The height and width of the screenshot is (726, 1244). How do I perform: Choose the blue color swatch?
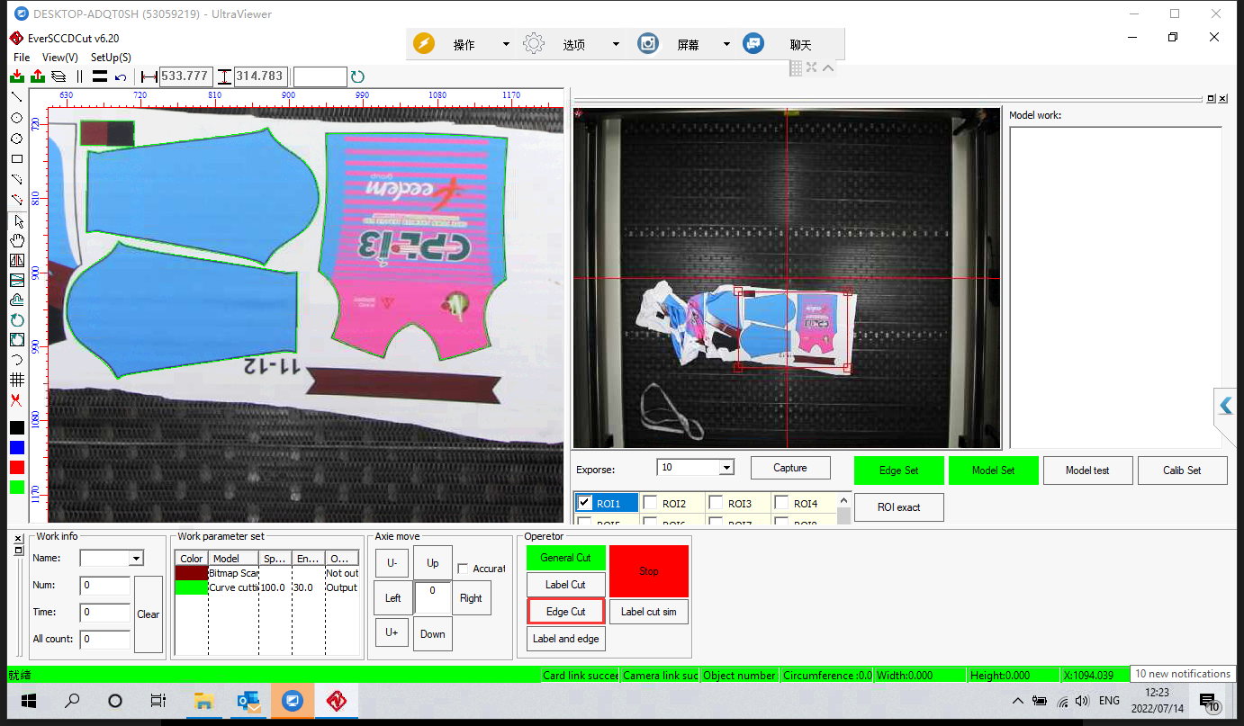[17, 447]
